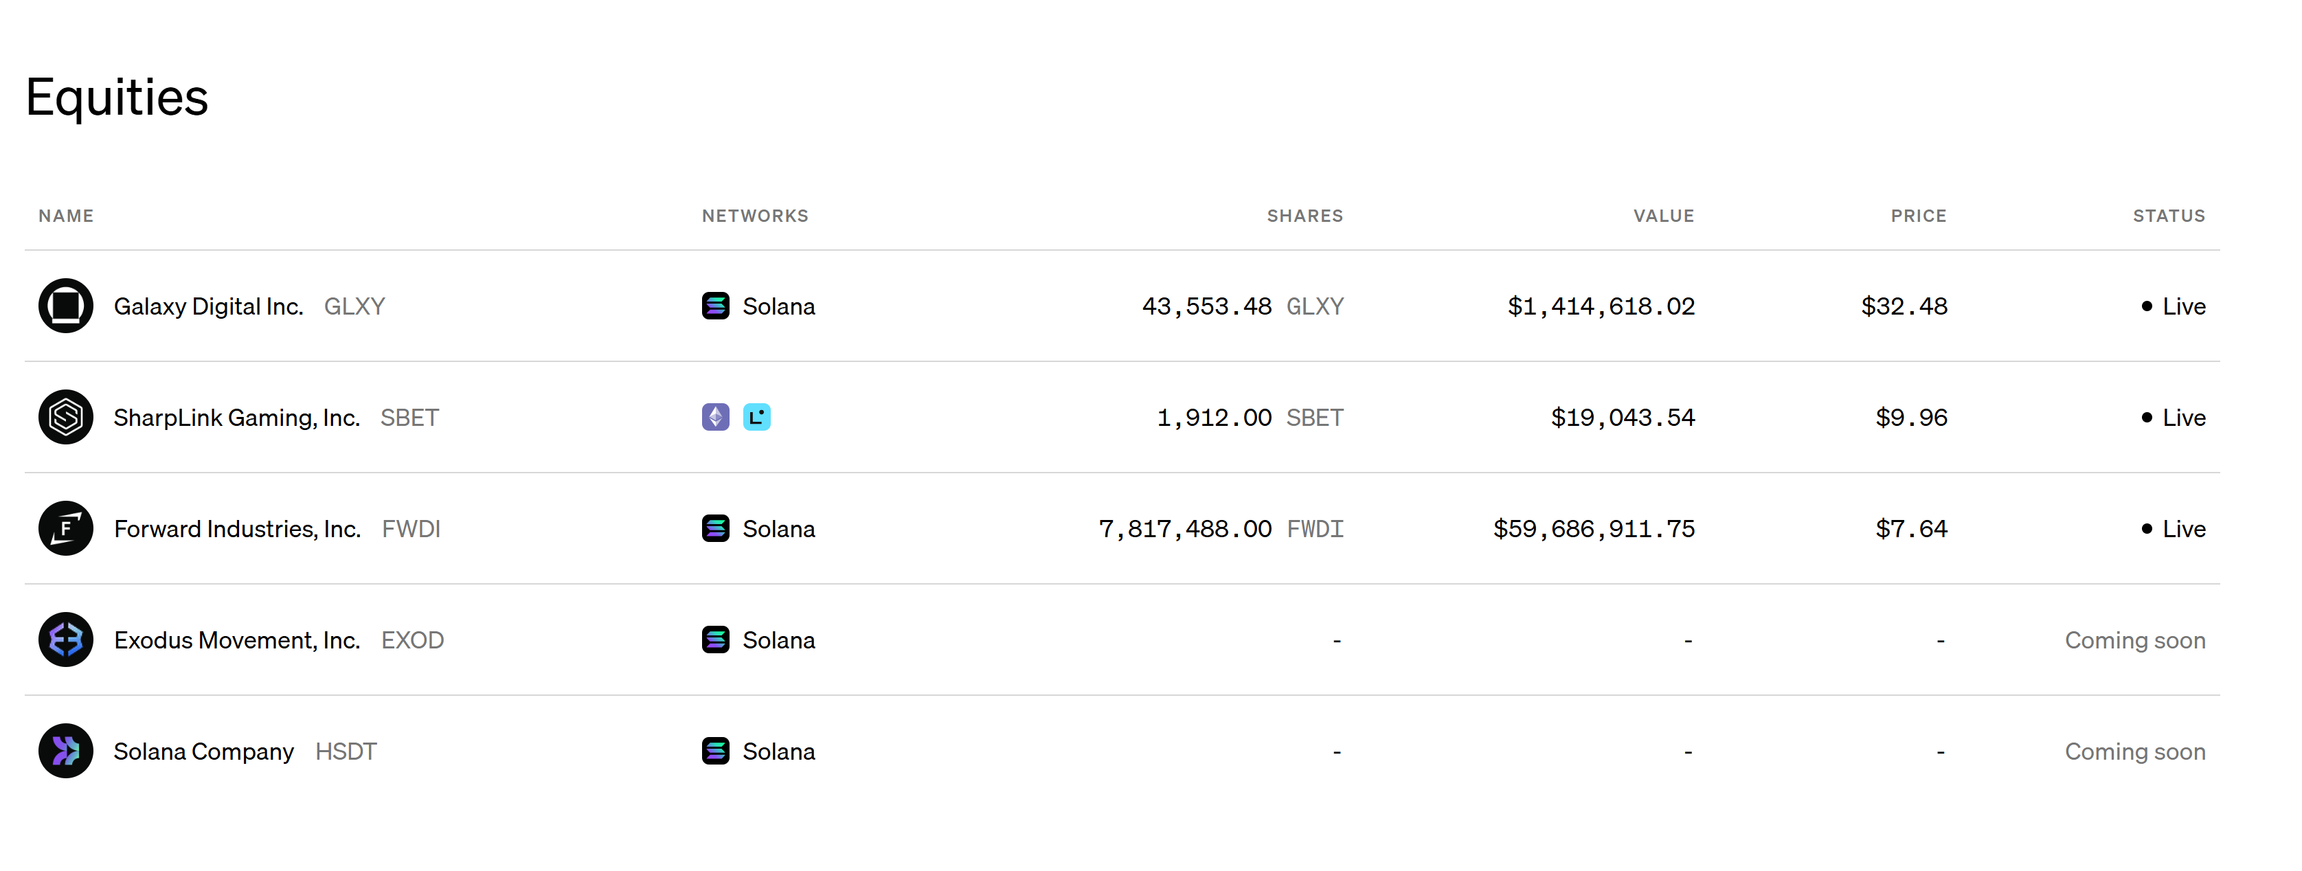Screen dimensions: 2302x871
Task: Click the light-blue network icon beside Ethereum
Action: [756, 417]
